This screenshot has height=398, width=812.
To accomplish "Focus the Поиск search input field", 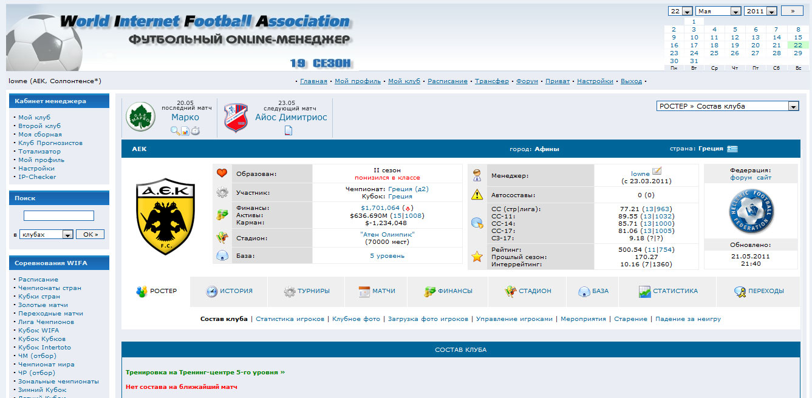I will pos(59,215).
